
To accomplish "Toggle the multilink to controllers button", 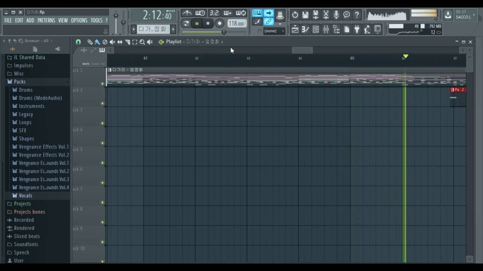I will 268,22.
